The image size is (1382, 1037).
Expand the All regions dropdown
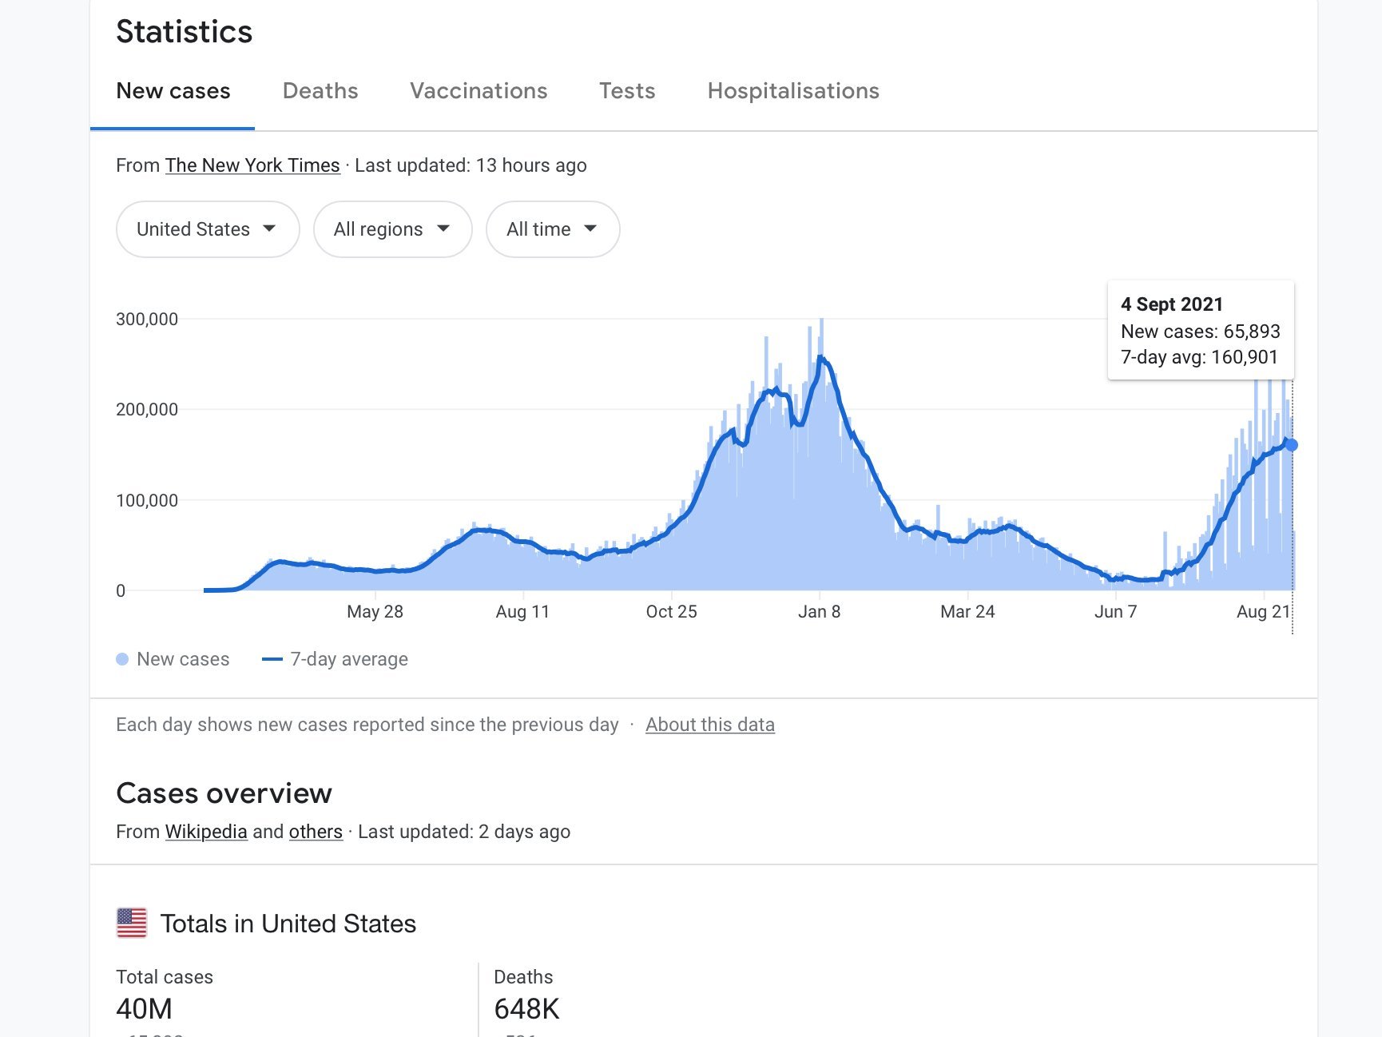391,229
